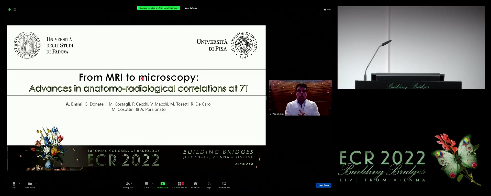Click the green encryption shield icon
Screen dimensions: 491x196
[9, 9]
